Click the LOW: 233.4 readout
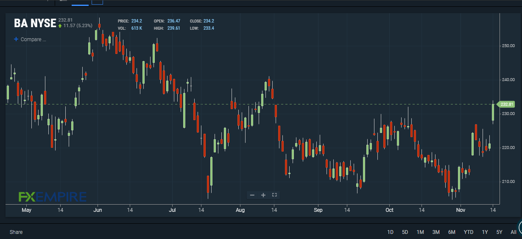This screenshot has width=522, height=239. (x=202, y=28)
